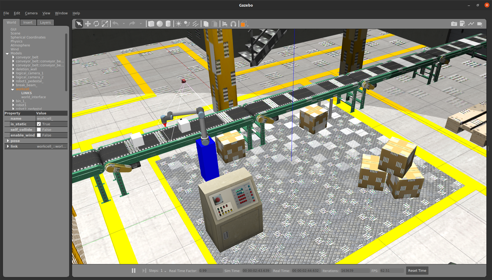The width and height of the screenshot is (492, 280).
Task: Toggle the enable_wind checkbox
Action: tap(39, 135)
